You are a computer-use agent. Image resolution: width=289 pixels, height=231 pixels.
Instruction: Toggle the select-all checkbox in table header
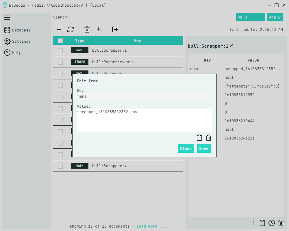point(60,41)
